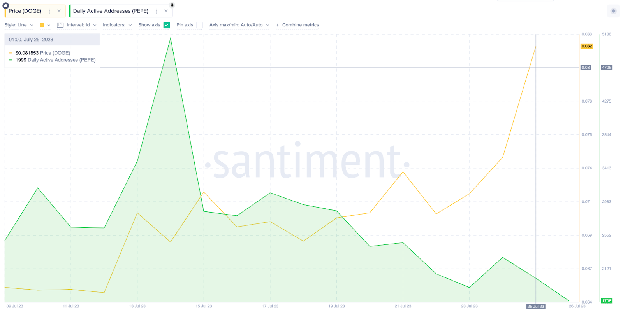This screenshot has width=623, height=314.
Task: Open the Price (DOGE) three-dot options menu
Action: click(x=49, y=11)
